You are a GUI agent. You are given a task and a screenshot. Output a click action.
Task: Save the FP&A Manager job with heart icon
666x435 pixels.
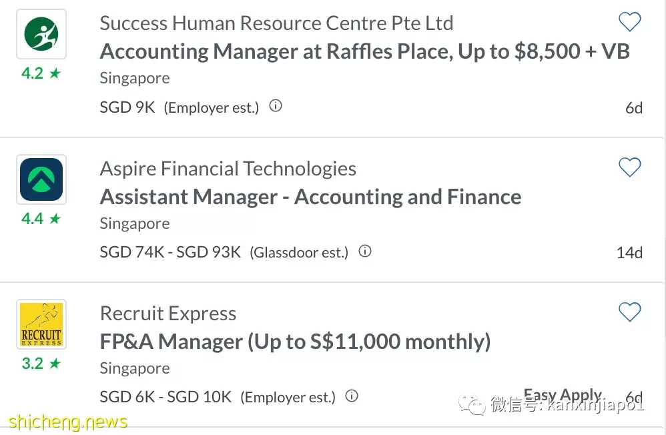coord(629,312)
